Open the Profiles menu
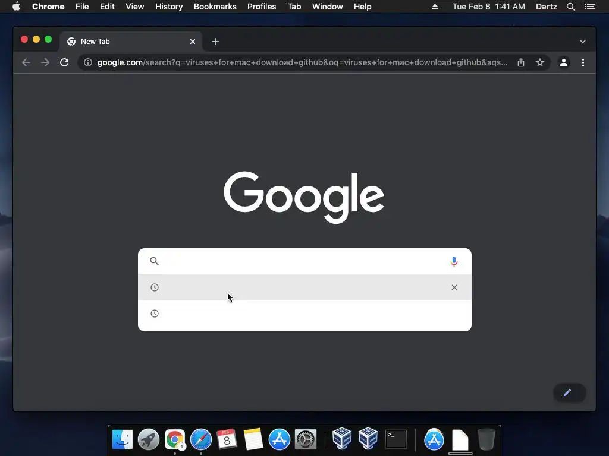 point(262,7)
